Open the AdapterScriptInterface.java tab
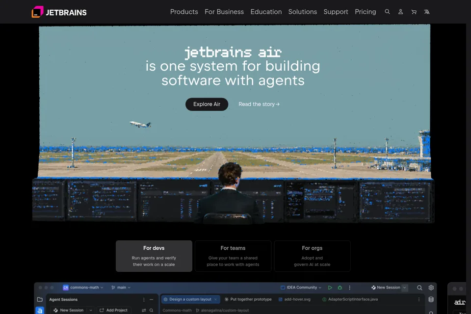 pos(350,299)
